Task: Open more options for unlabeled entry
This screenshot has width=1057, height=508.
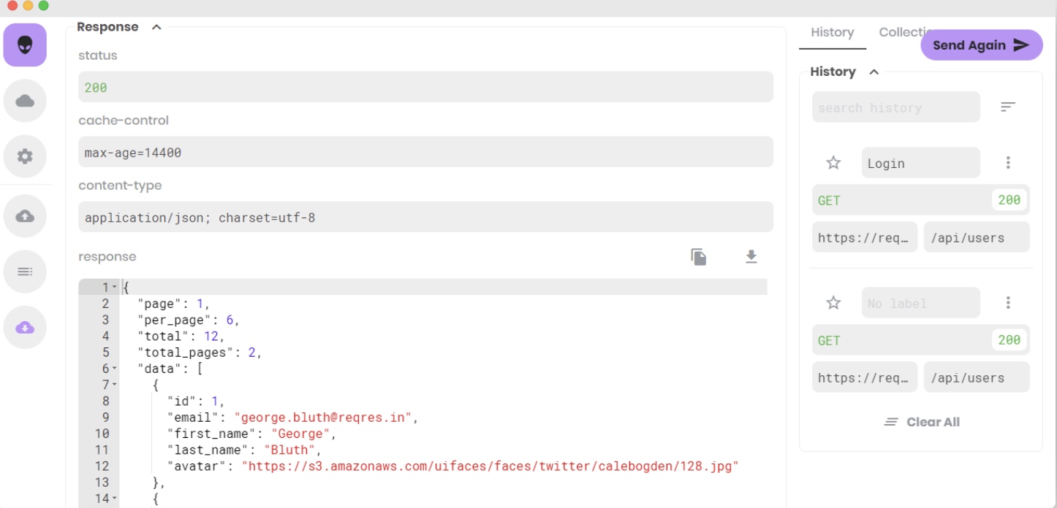Action: 1008,303
